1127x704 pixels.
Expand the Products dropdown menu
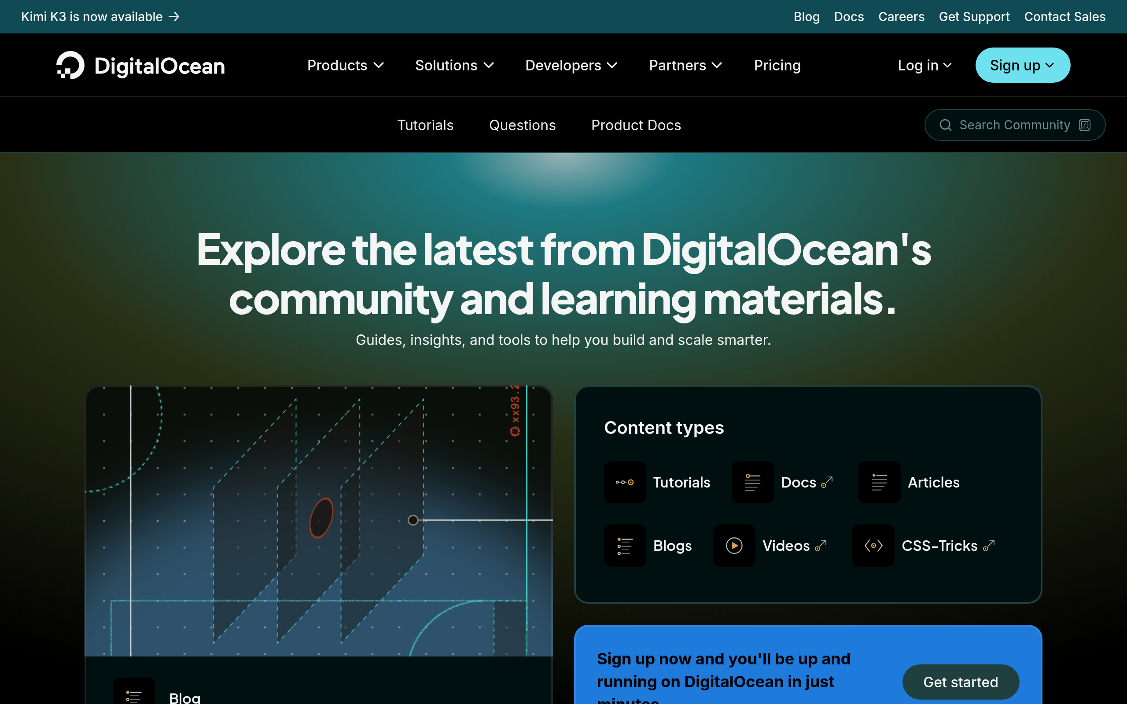pos(346,65)
